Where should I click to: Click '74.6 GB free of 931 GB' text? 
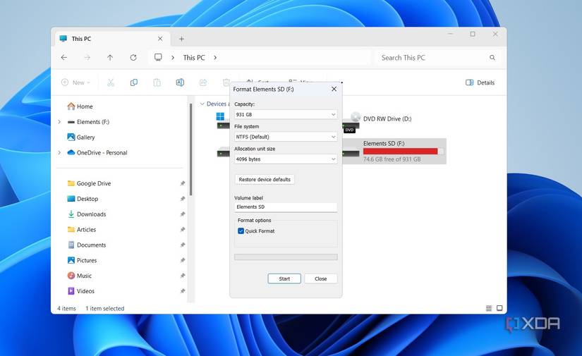click(x=392, y=159)
